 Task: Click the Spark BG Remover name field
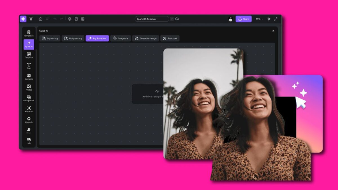[152, 19]
